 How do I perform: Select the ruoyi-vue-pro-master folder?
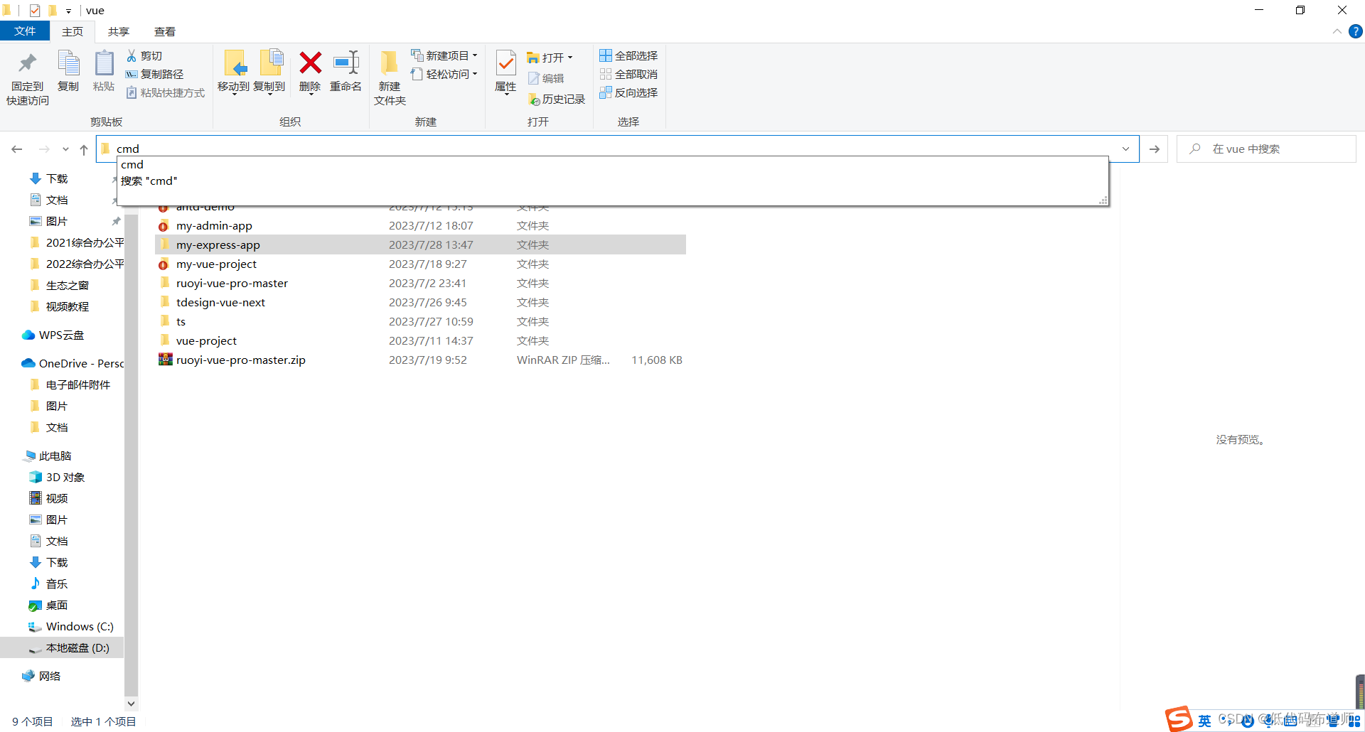(x=232, y=283)
